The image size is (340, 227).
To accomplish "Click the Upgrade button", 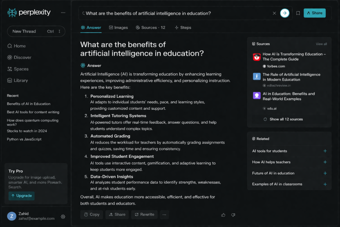I will coord(22,196).
